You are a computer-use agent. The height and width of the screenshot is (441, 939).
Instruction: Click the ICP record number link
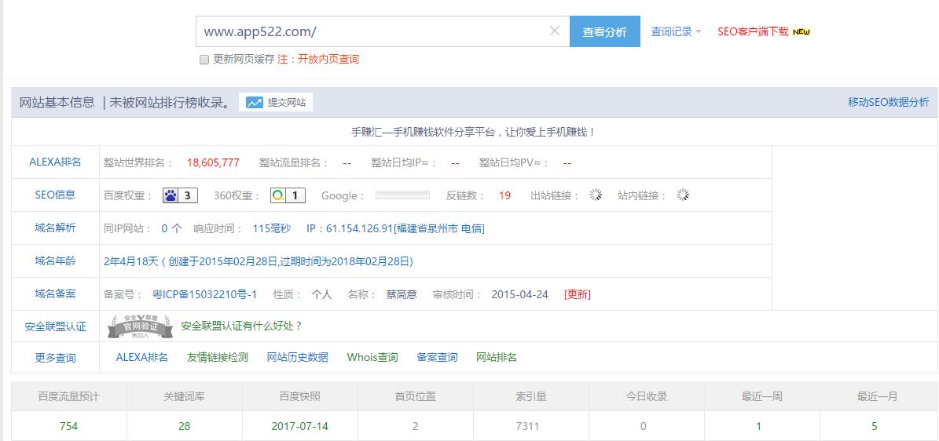click(204, 295)
